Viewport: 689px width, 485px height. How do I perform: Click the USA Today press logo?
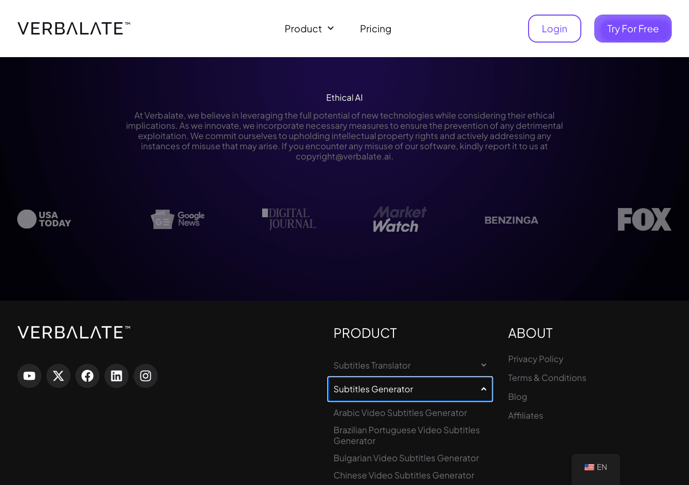click(44, 219)
